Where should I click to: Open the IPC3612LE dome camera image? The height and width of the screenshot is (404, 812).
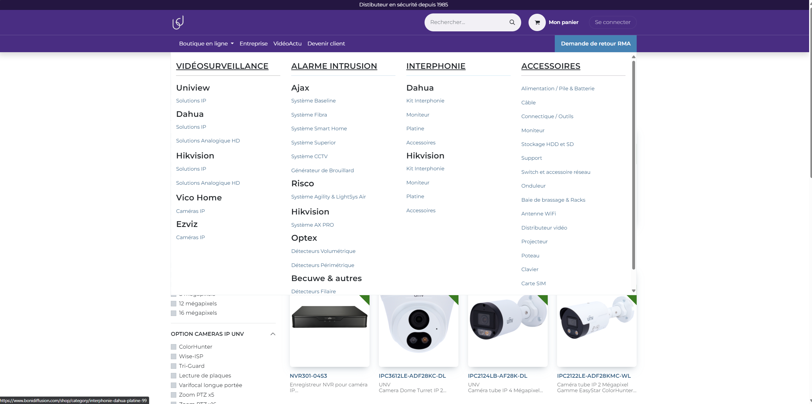tap(418, 330)
